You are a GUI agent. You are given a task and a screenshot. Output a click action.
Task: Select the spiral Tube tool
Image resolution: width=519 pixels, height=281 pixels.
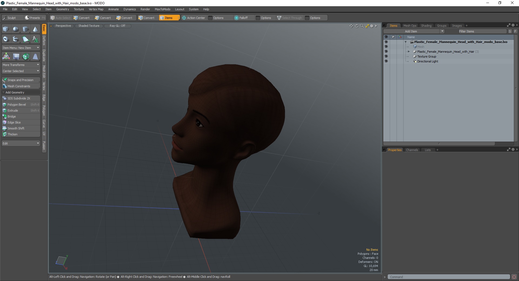tap(16, 39)
